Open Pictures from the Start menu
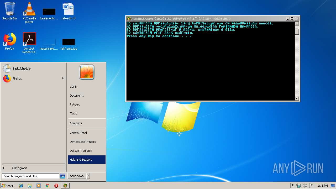 [x=87, y=104]
